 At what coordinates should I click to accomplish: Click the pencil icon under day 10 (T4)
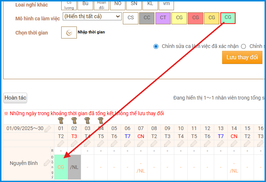pyautogui.click(x=180, y=143)
